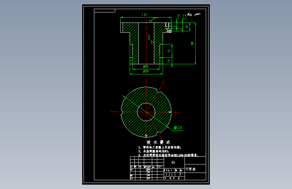Click the 技术要求 heading text
The image size is (292, 189).
158,142
